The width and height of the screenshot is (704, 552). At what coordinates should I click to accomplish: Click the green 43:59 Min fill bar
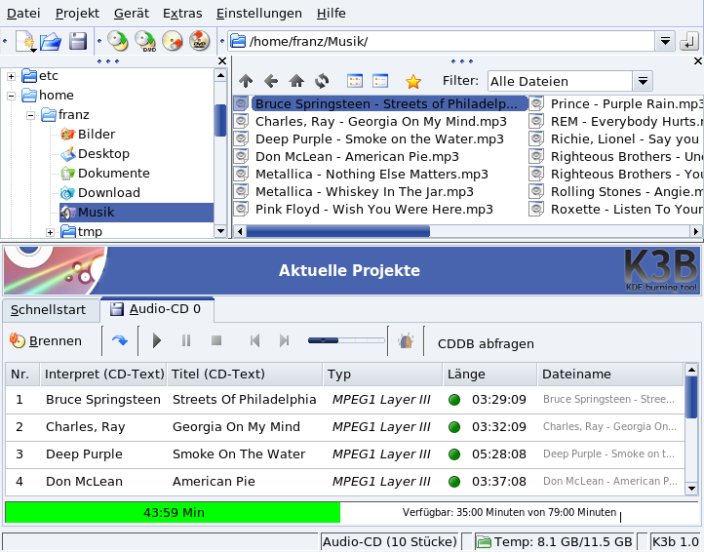coord(173,512)
